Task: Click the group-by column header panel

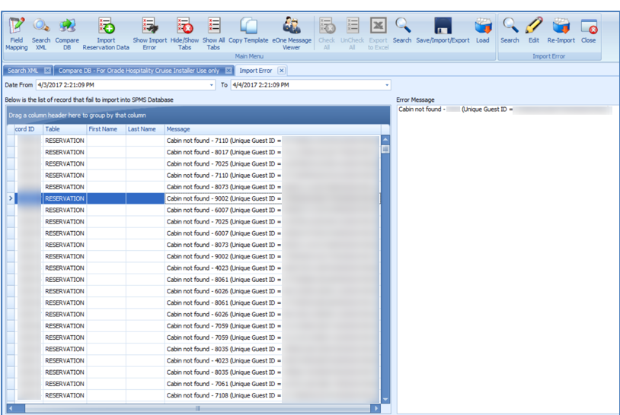Action: coord(198,116)
